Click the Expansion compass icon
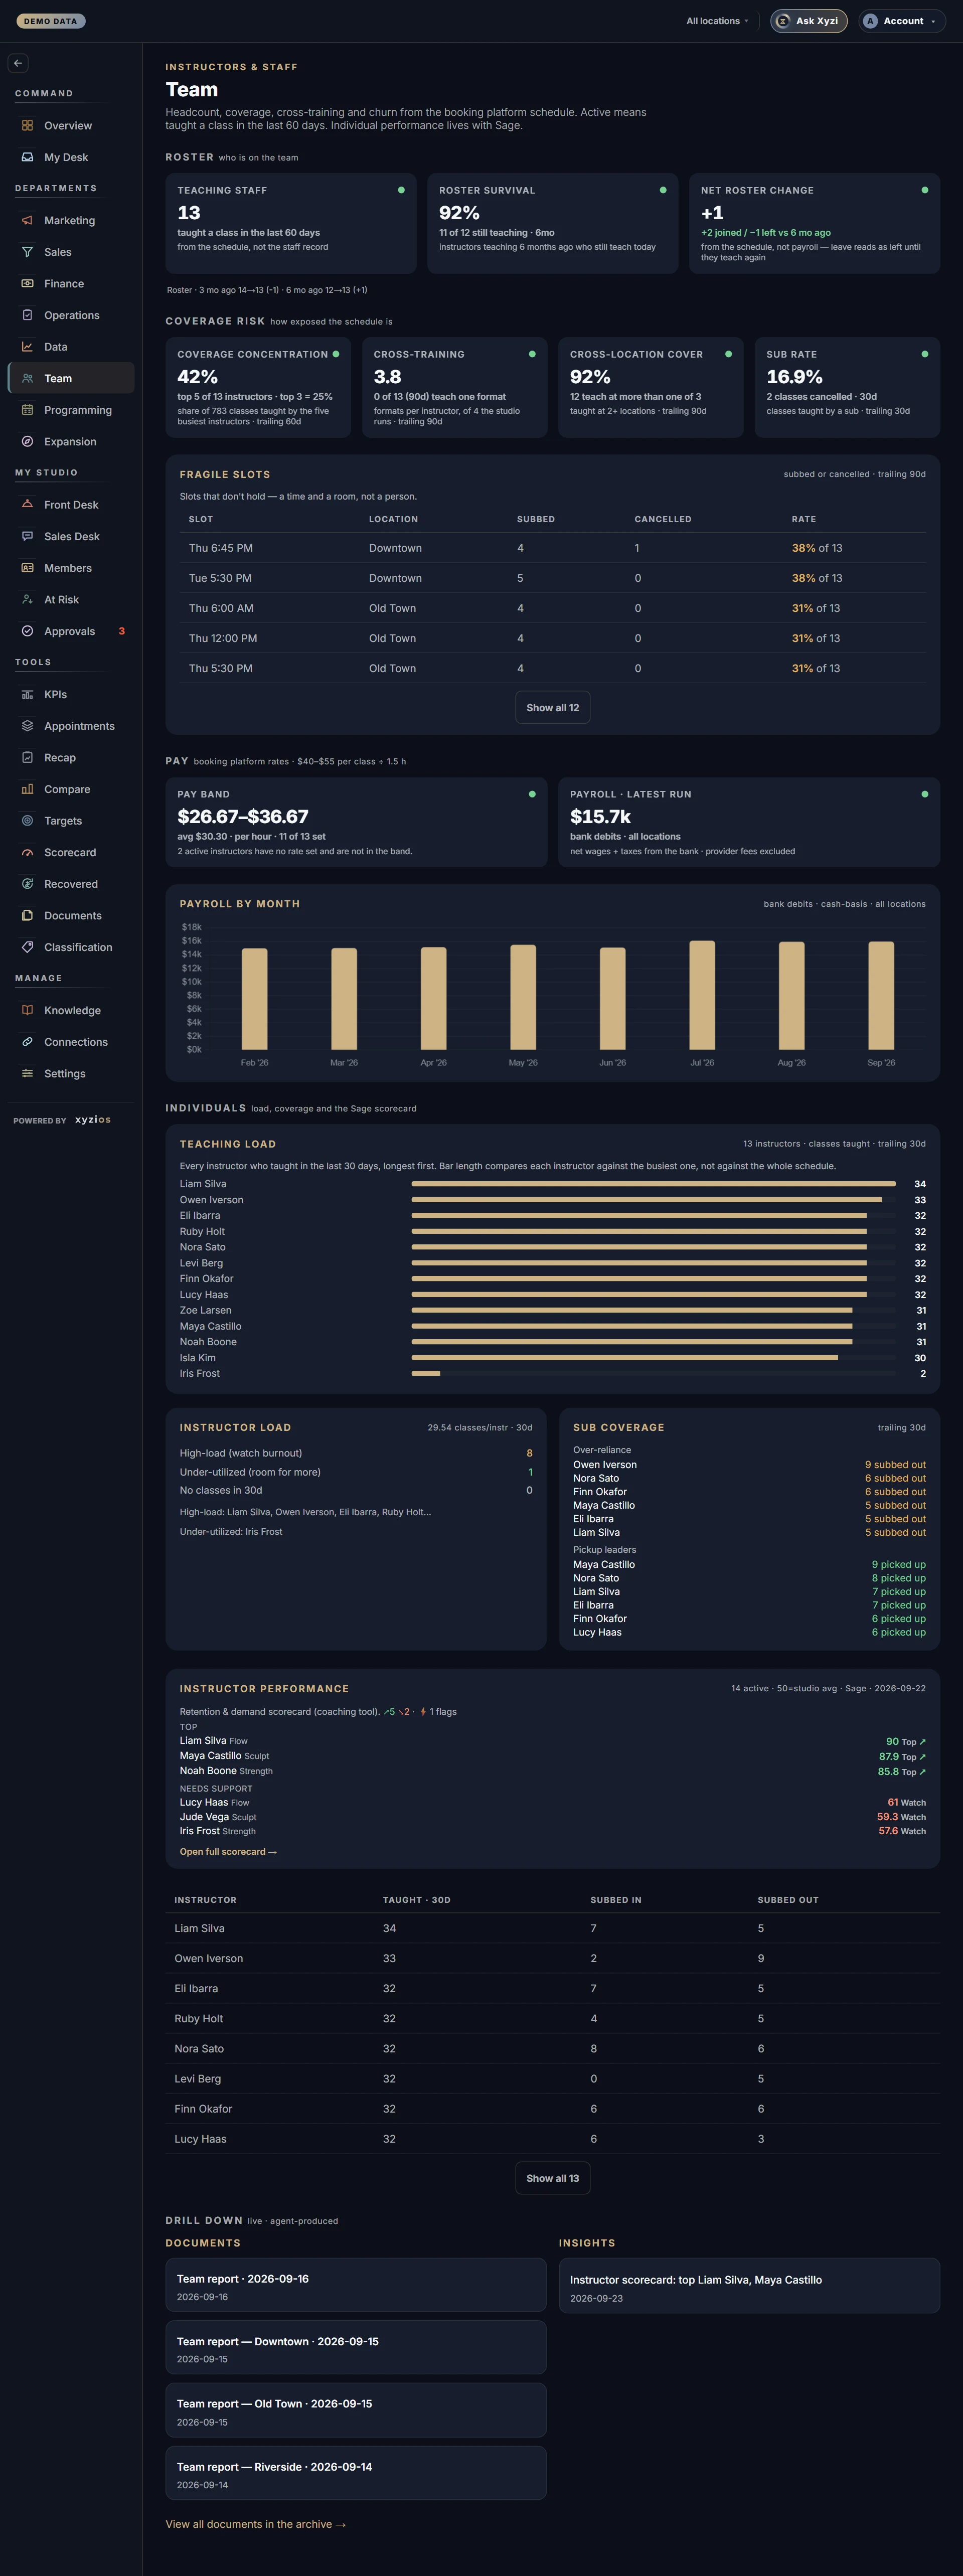963x2576 pixels. (27, 441)
